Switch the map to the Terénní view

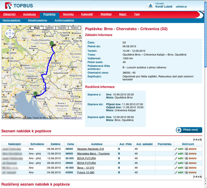point(75,28)
